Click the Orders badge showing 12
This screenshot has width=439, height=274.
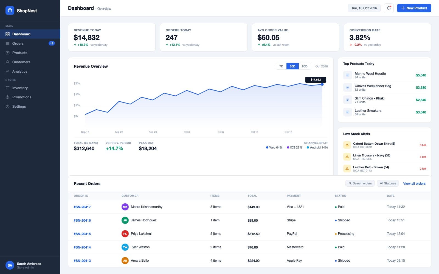(x=52, y=43)
